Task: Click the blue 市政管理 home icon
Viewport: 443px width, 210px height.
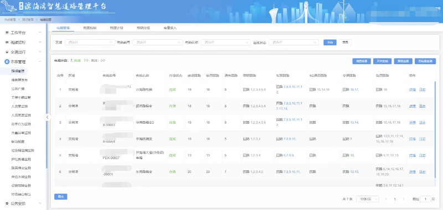Action: tap(7, 62)
